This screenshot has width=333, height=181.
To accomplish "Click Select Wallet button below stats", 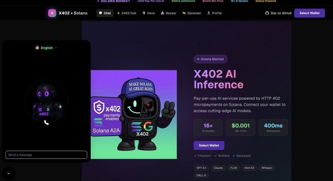I will pyautogui.click(x=209, y=145).
